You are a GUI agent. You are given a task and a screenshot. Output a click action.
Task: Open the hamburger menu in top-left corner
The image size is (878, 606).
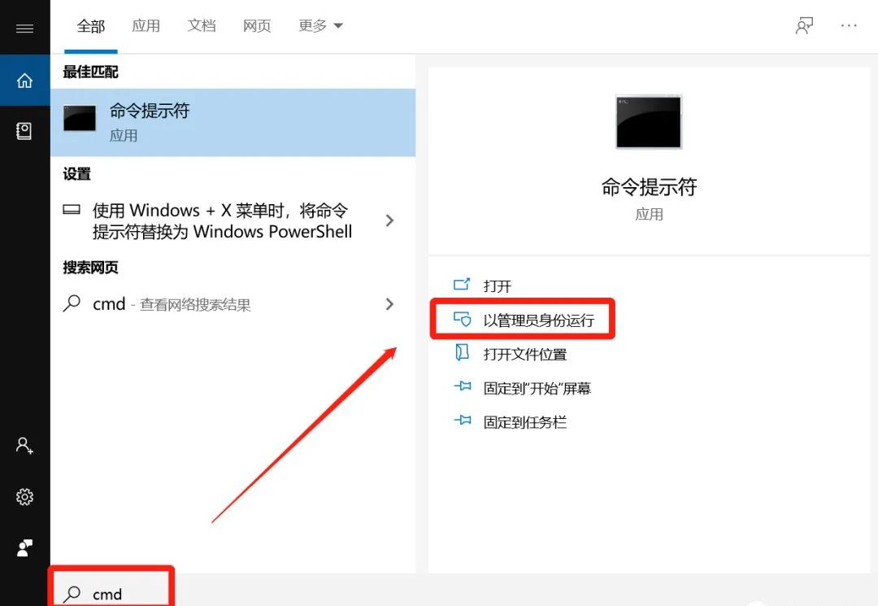(x=24, y=27)
